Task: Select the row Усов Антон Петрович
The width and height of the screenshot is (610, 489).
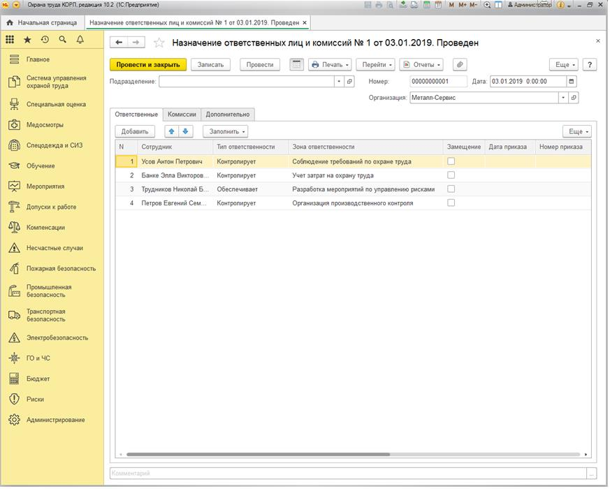Action: (x=354, y=161)
